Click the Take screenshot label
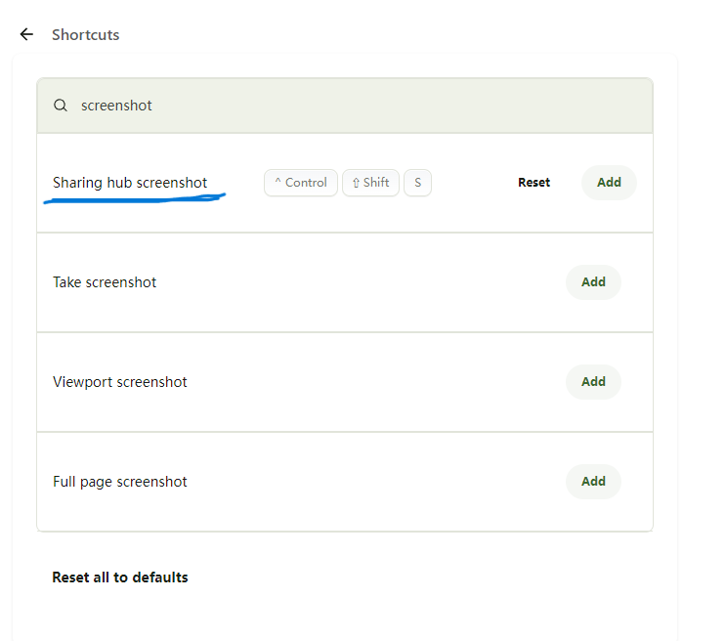 (x=105, y=282)
